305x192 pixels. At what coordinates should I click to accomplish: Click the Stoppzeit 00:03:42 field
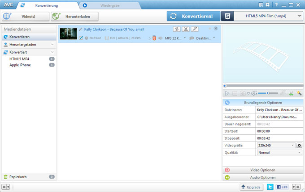click(279, 138)
